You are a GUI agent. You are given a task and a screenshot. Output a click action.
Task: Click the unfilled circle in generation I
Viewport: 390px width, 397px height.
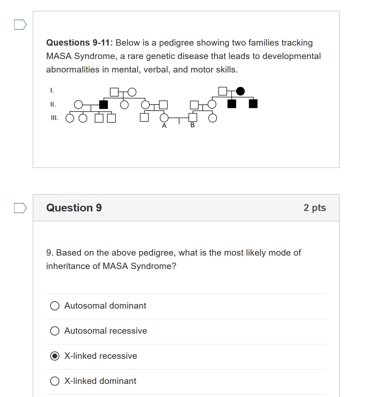click(x=132, y=92)
